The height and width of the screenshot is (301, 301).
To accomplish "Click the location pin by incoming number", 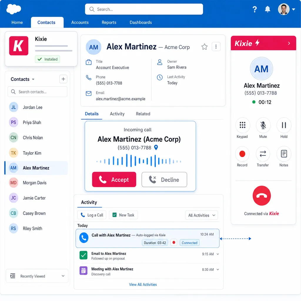I will coord(156,148).
